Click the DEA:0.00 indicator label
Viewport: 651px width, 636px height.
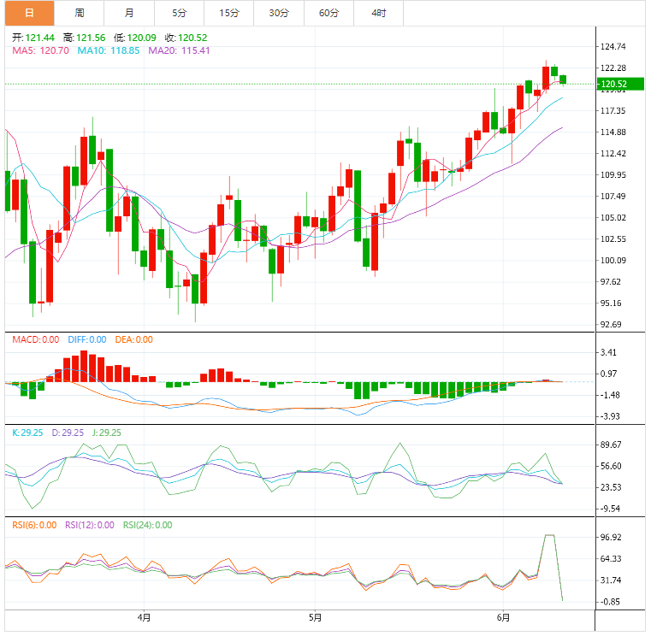[x=132, y=339]
